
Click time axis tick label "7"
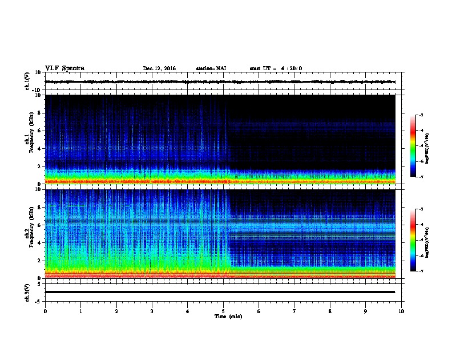click(x=294, y=311)
